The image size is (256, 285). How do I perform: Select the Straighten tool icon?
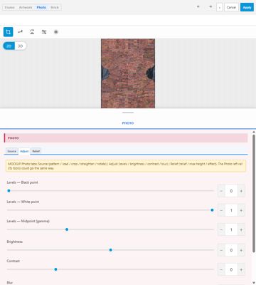[20, 32]
